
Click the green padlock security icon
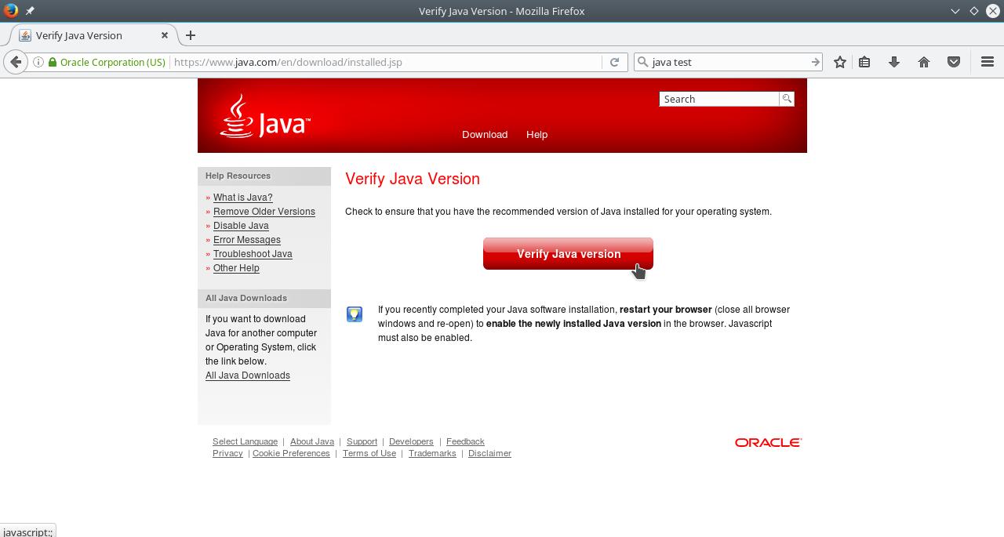tap(53, 62)
